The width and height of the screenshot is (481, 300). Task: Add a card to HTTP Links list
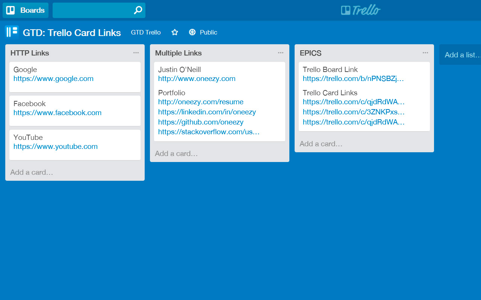[x=32, y=172]
